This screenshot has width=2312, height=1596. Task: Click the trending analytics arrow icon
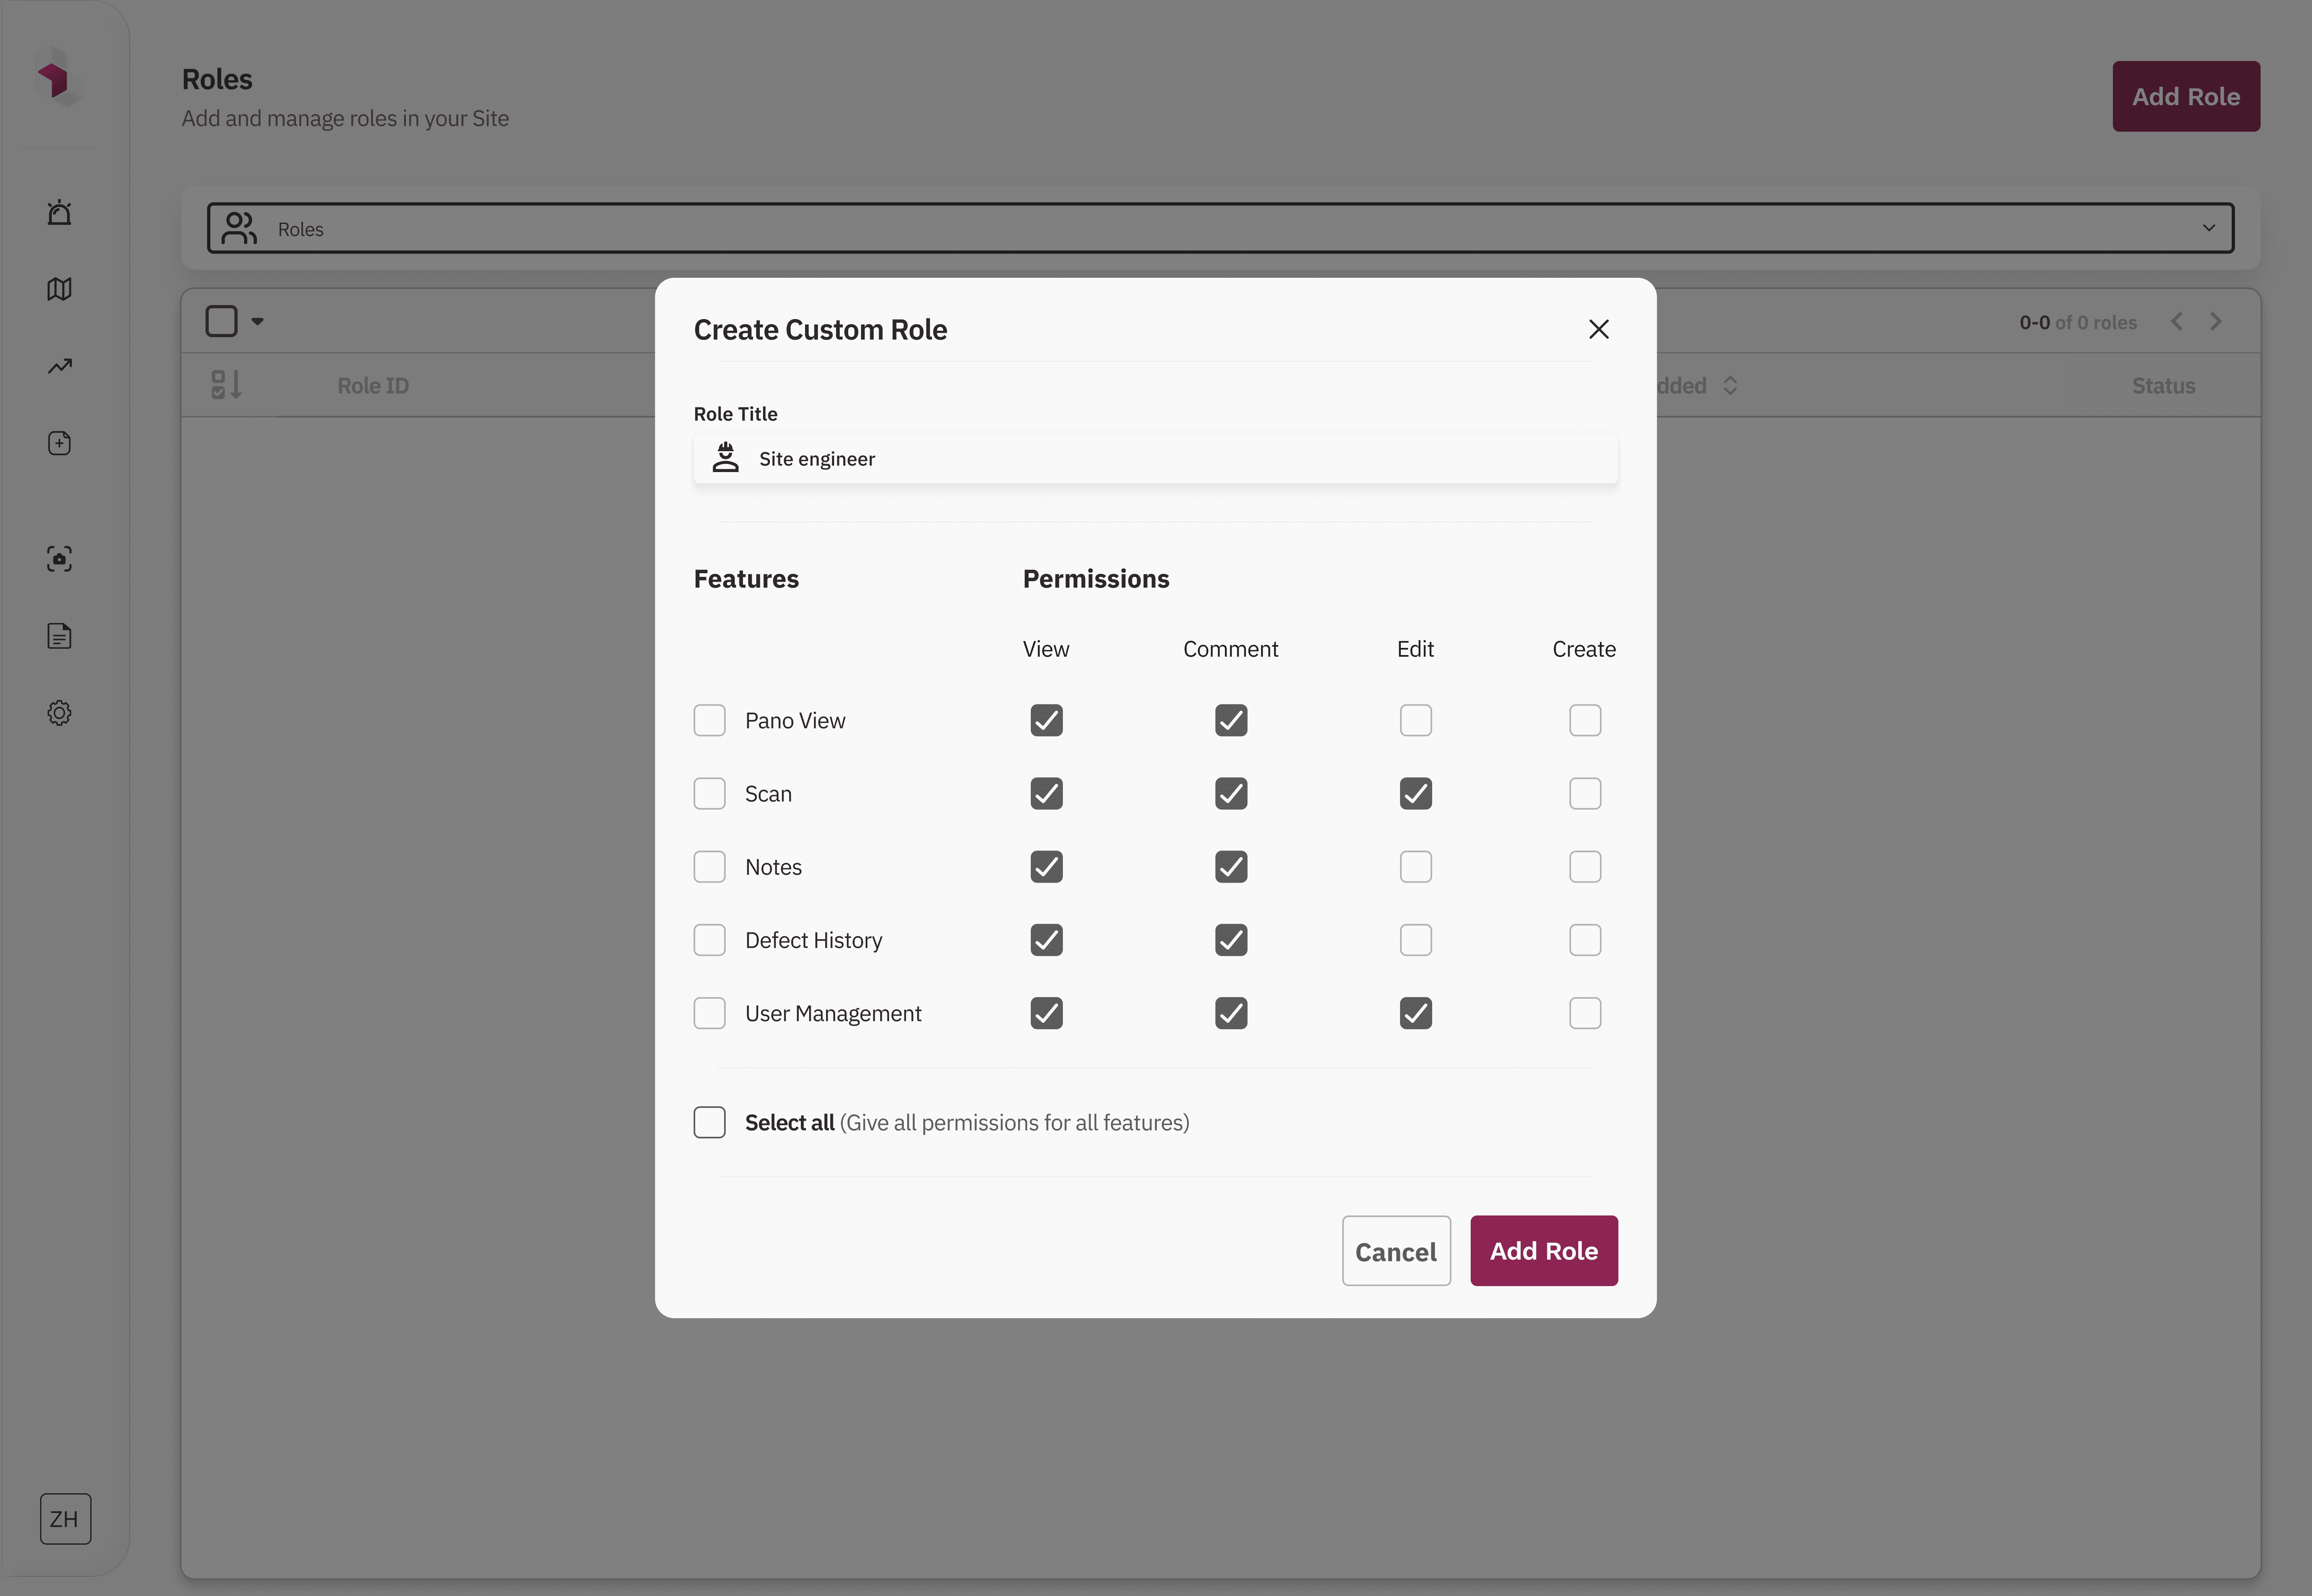click(x=60, y=366)
